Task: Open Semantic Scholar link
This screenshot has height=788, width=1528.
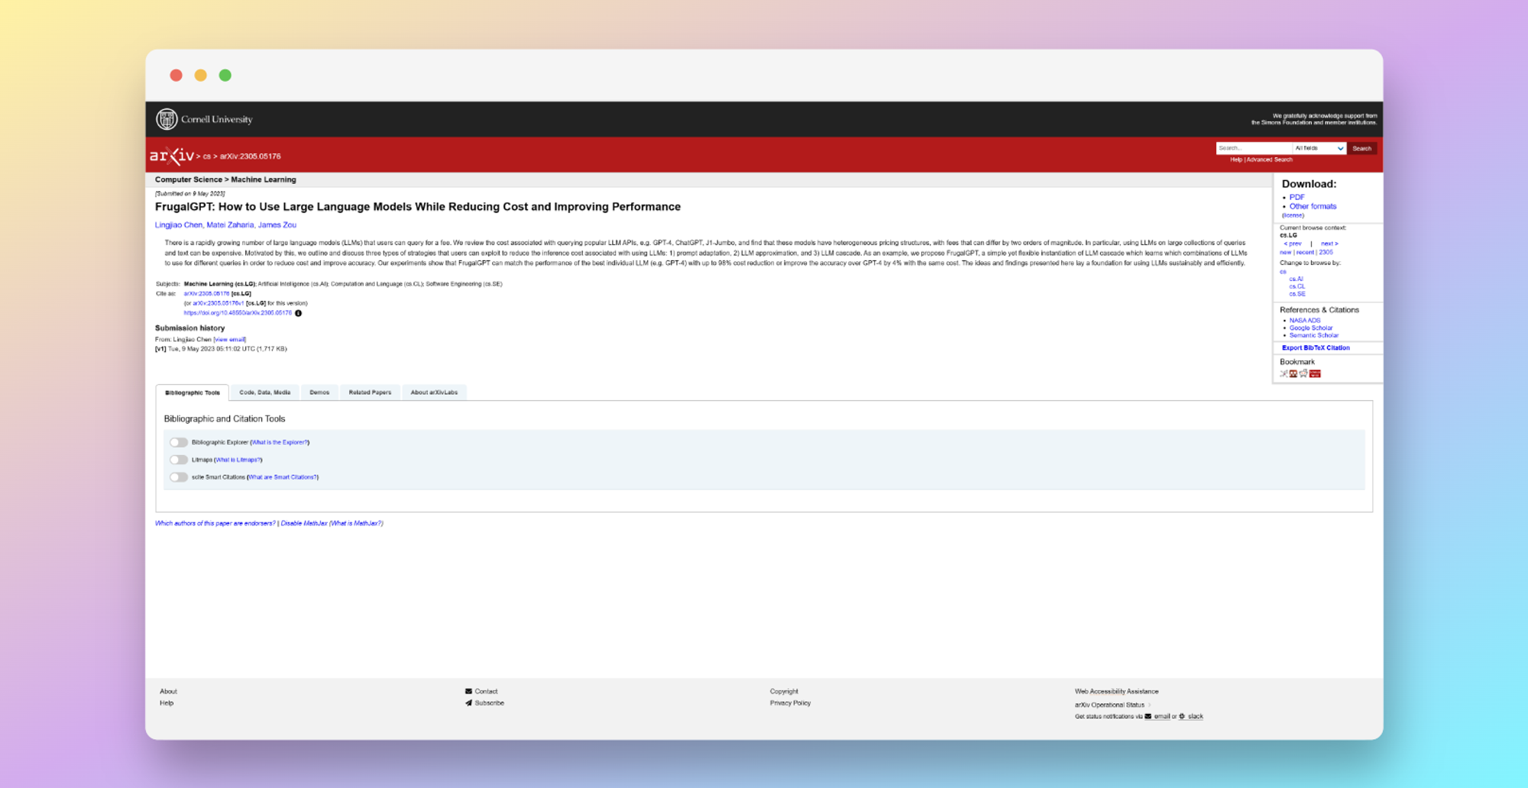Action: (x=1314, y=335)
